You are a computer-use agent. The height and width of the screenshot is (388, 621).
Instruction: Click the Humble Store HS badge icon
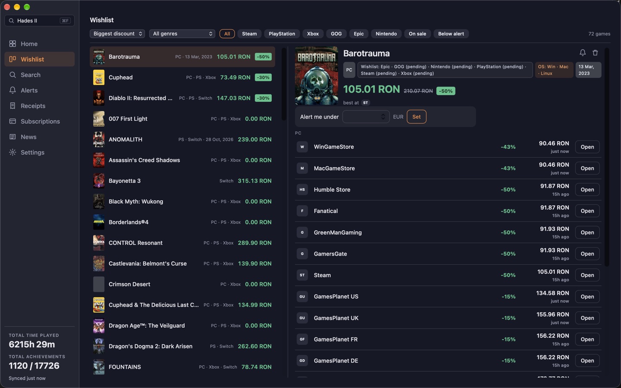302,190
